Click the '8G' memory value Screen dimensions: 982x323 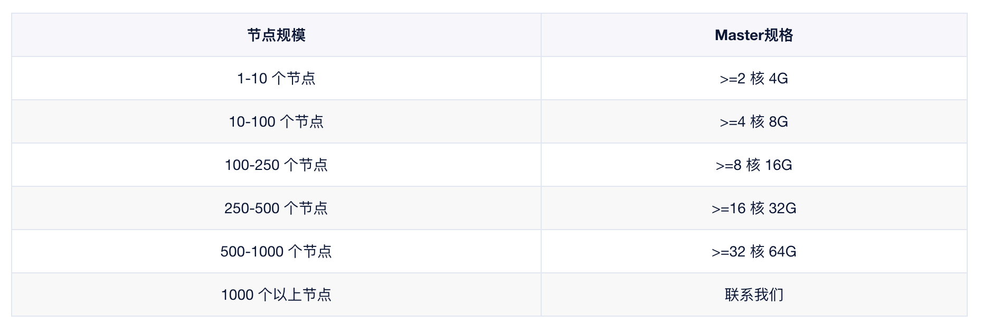(x=778, y=122)
